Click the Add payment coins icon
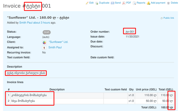This screenshot has width=180, height=111. (148, 3)
